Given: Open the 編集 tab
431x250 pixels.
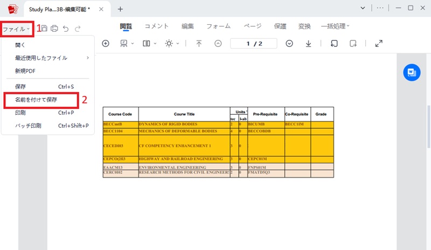Looking at the screenshot, I should [187, 26].
